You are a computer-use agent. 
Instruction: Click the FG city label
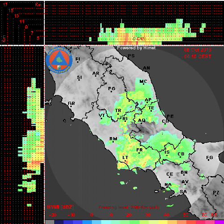tap(209, 157)
